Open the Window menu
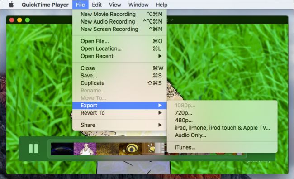Viewport: 294px width, 179px height. [138, 5]
